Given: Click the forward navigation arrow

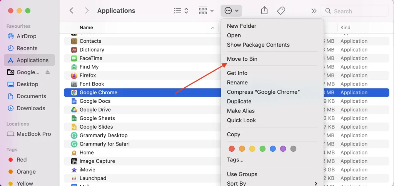Looking at the screenshot, I should point(87,10).
